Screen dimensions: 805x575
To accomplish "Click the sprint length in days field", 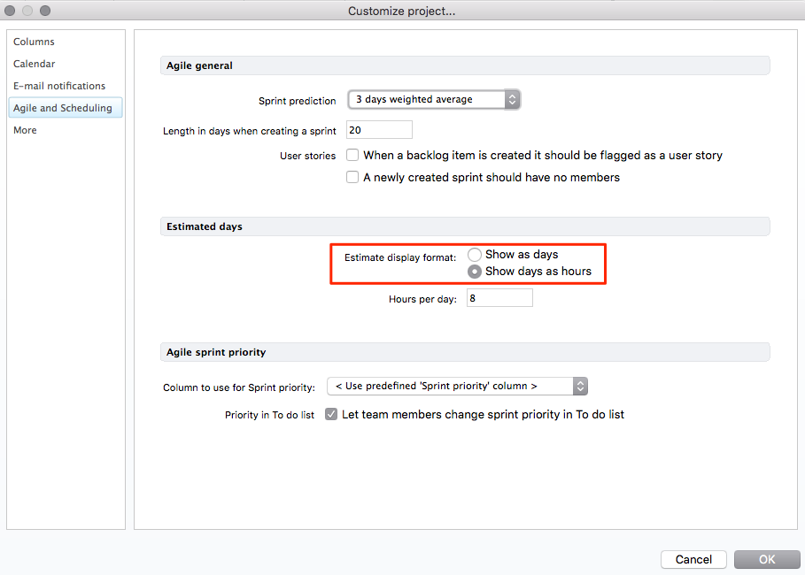I will pos(379,130).
